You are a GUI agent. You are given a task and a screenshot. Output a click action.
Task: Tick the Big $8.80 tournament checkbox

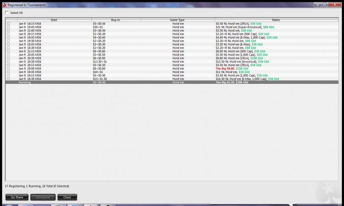8,68
